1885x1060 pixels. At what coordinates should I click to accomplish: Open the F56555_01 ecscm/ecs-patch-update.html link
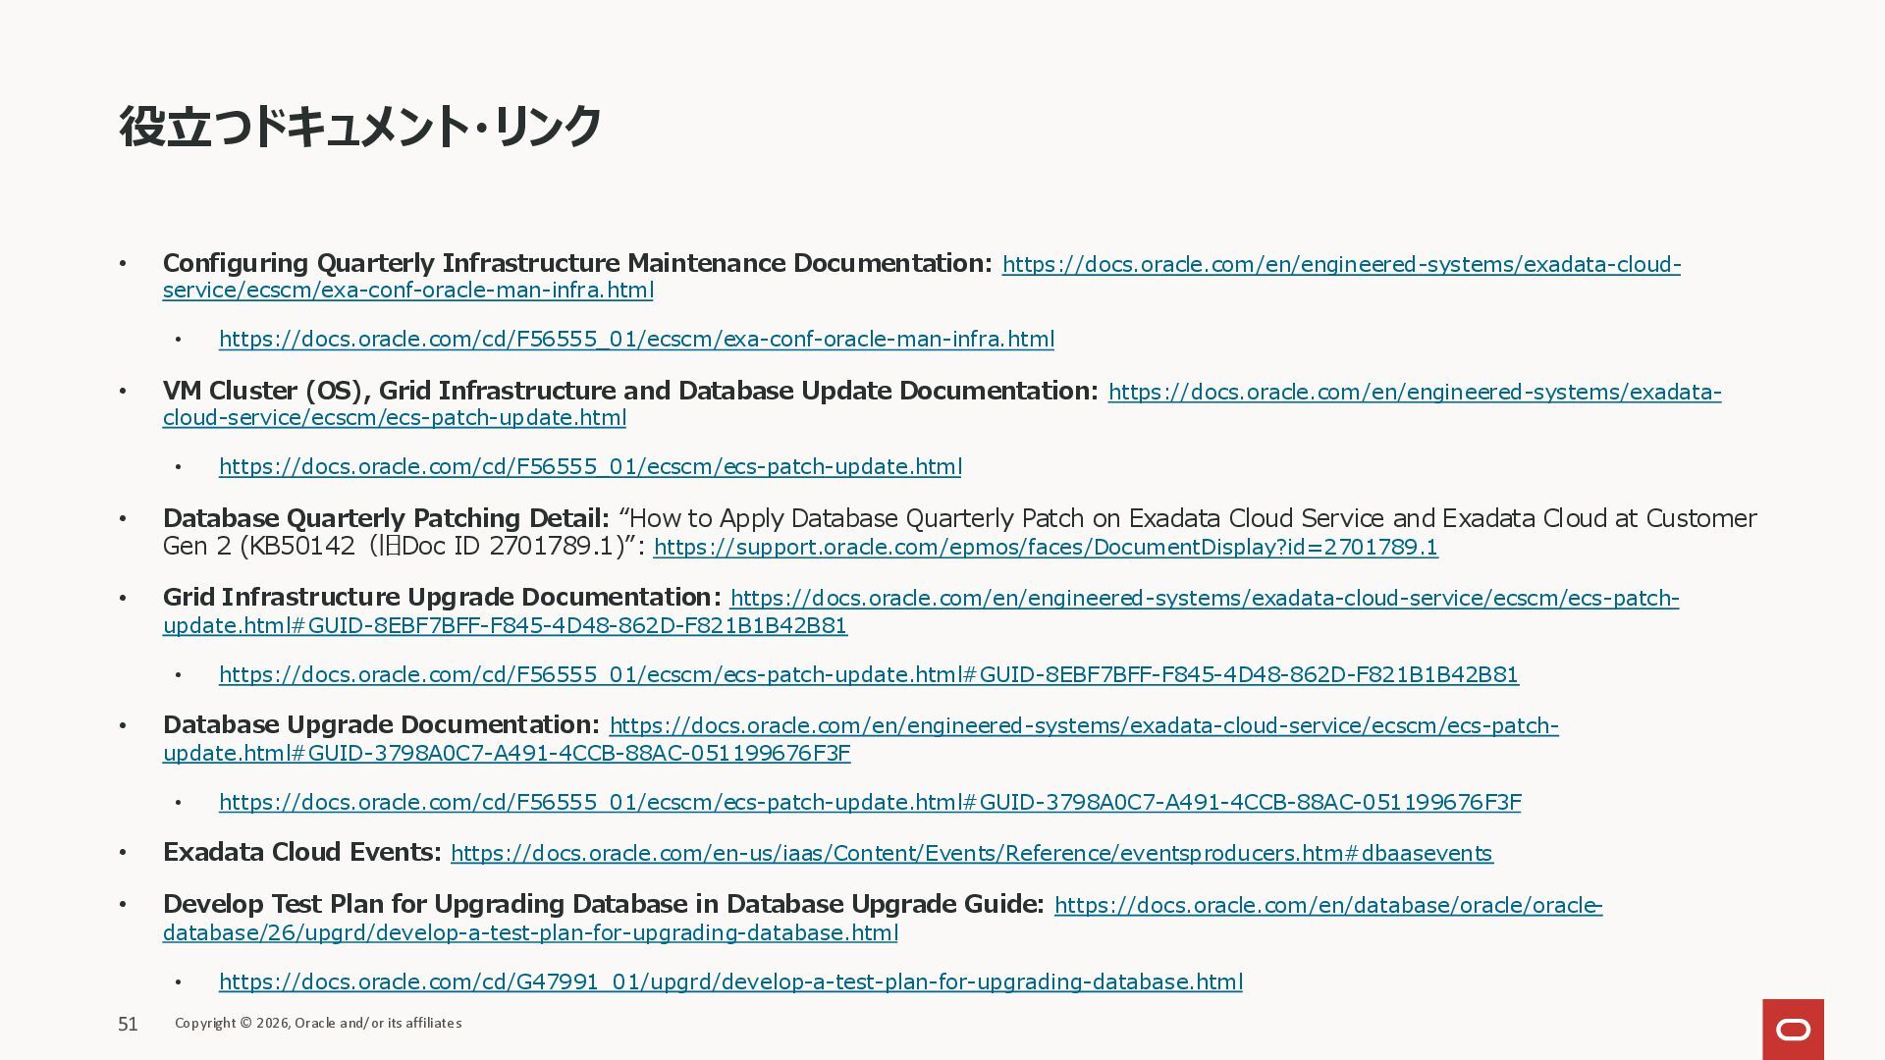[x=590, y=467]
